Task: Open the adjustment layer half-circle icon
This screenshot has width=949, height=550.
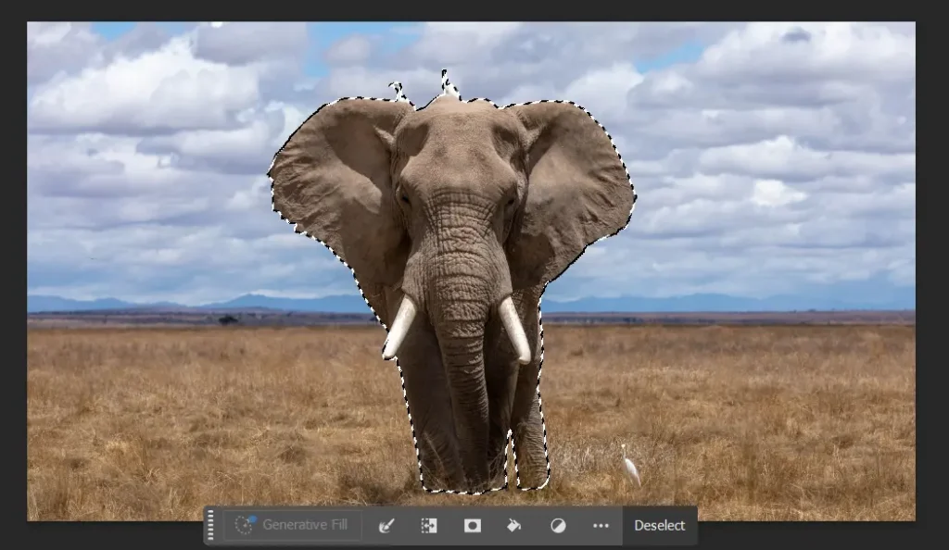Action: tap(558, 526)
